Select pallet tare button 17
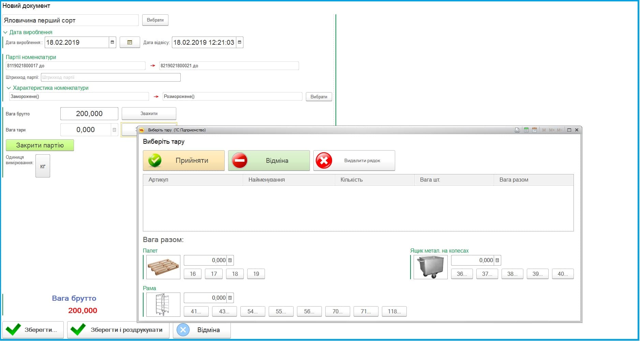 [214, 274]
